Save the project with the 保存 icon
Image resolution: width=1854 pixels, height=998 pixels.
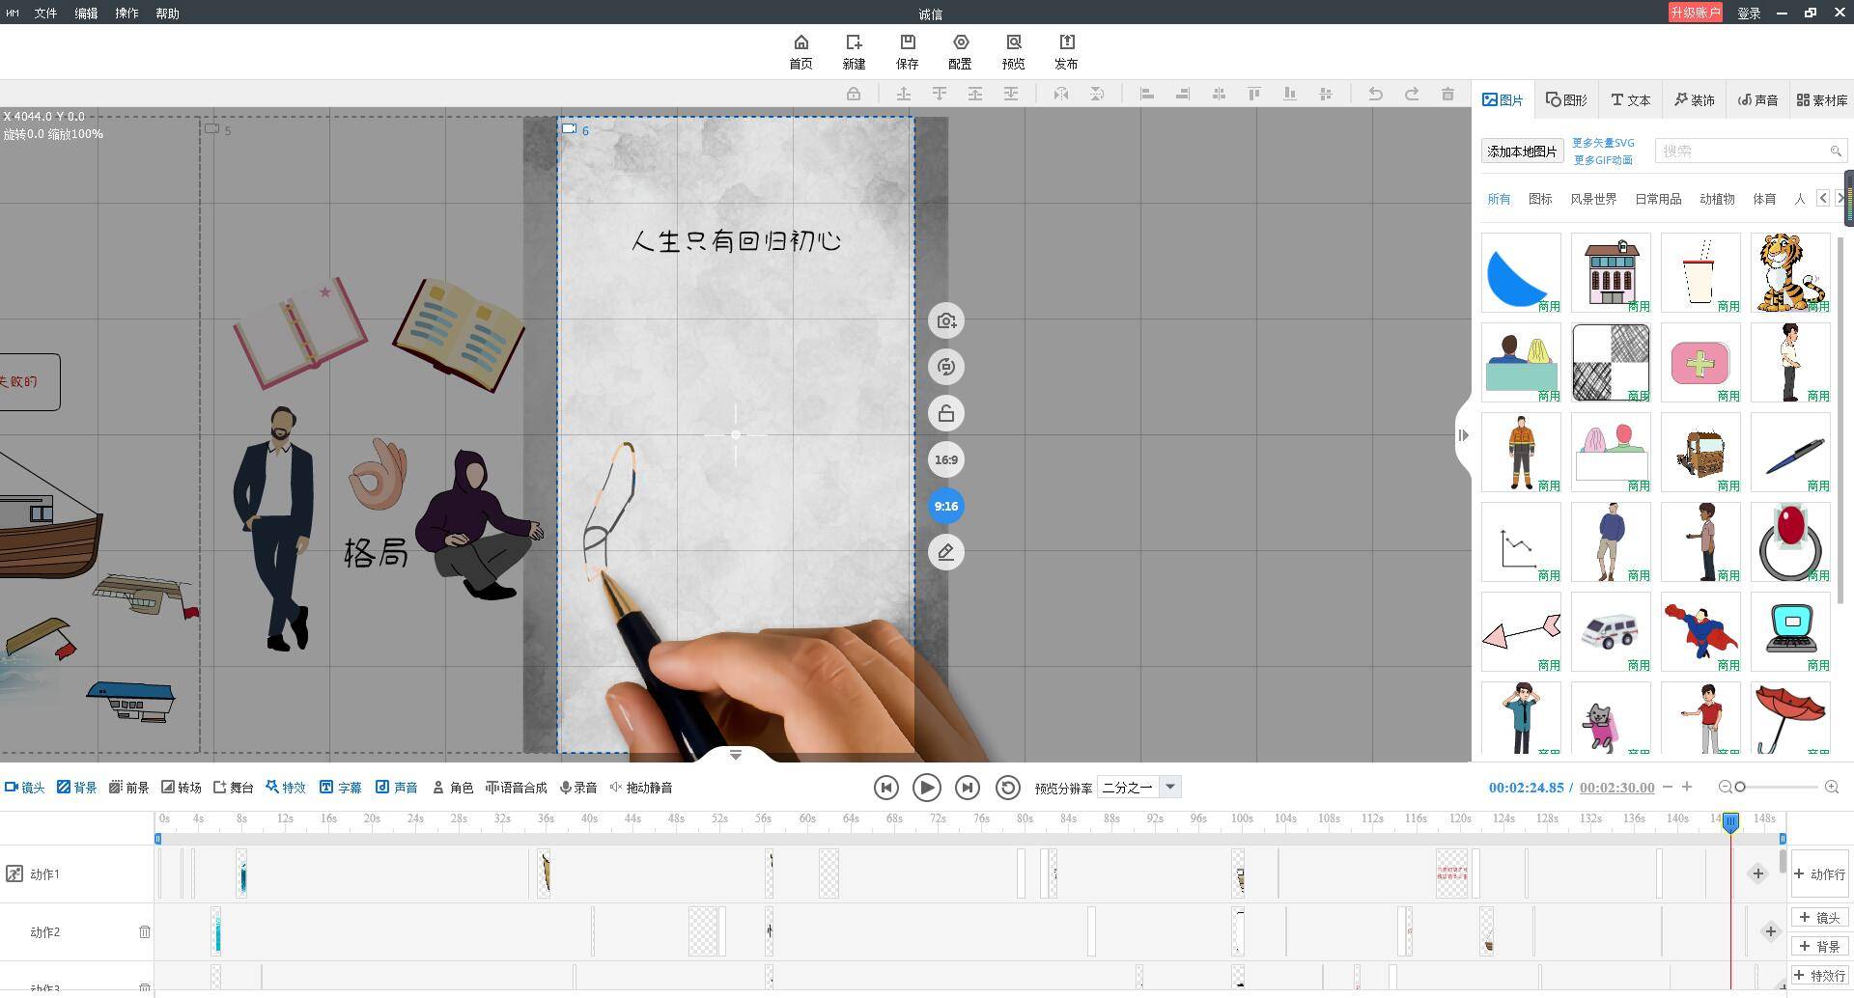(x=907, y=50)
